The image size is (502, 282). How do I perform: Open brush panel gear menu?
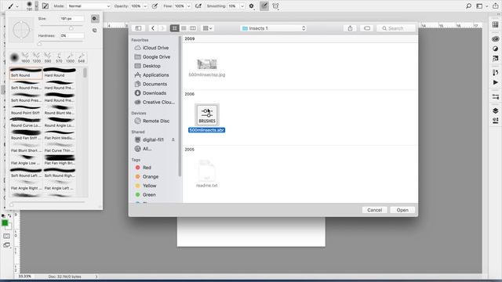click(94, 19)
